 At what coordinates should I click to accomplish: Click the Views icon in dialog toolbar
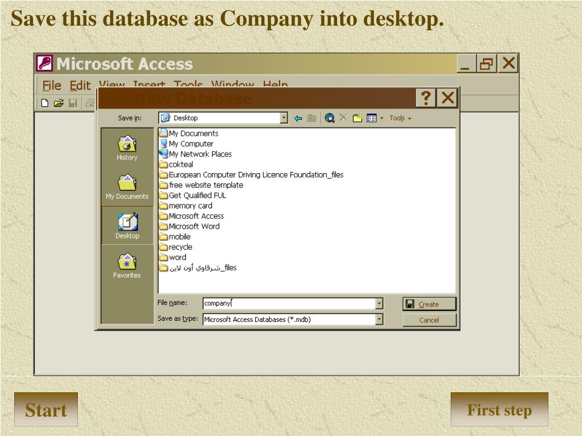tap(372, 118)
